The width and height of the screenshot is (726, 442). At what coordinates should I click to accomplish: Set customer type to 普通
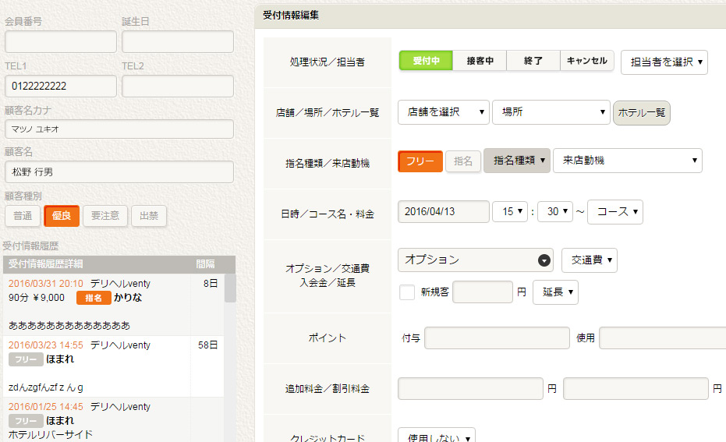tap(23, 216)
